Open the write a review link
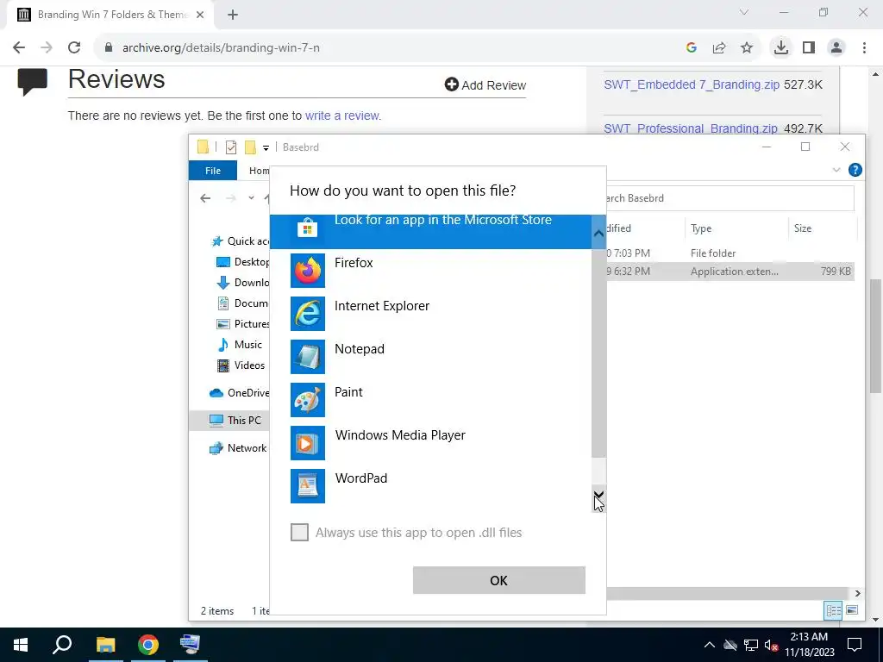The height and width of the screenshot is (662, 883). click(341, 116)
